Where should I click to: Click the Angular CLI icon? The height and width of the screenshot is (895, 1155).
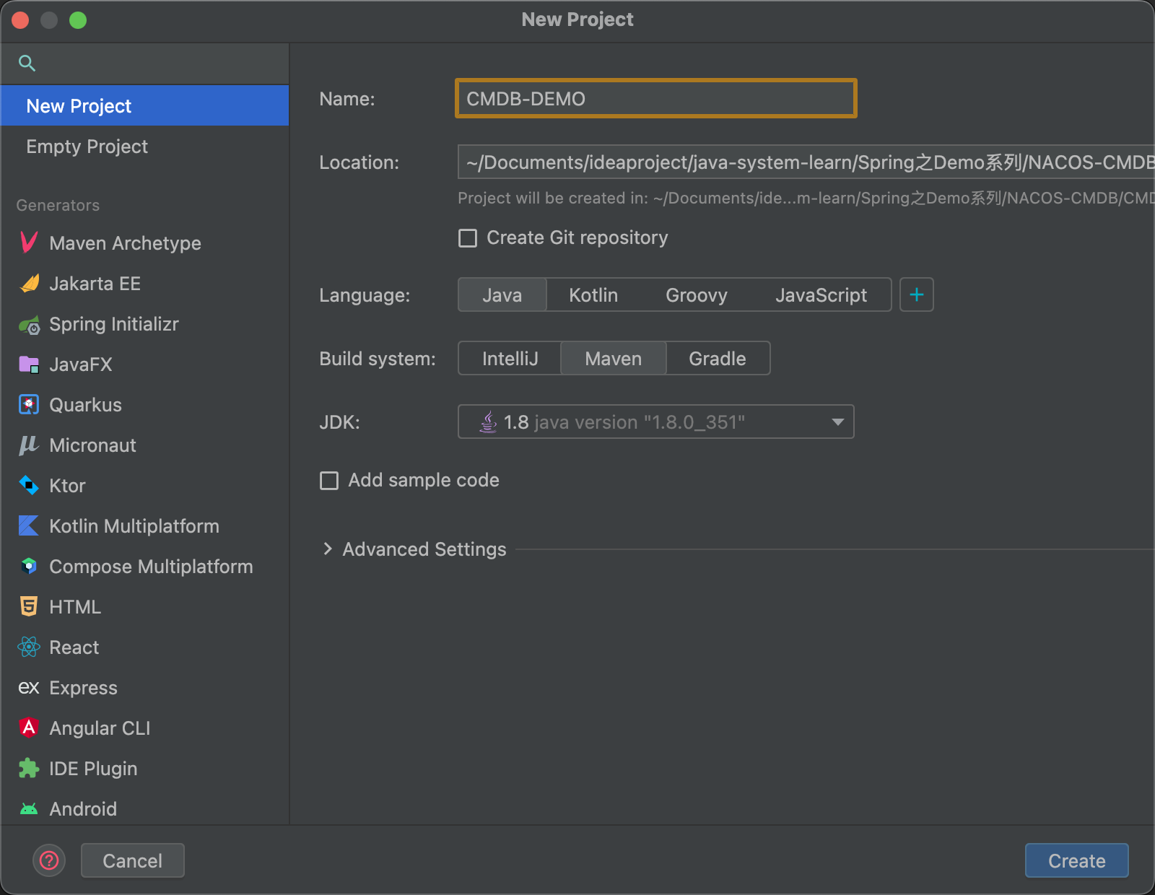[x=29, y=728]
